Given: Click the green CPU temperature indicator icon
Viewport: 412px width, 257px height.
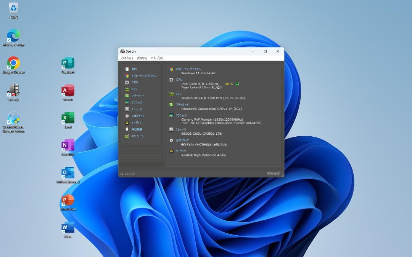Looking at the screenshot, I should point(237,84).
